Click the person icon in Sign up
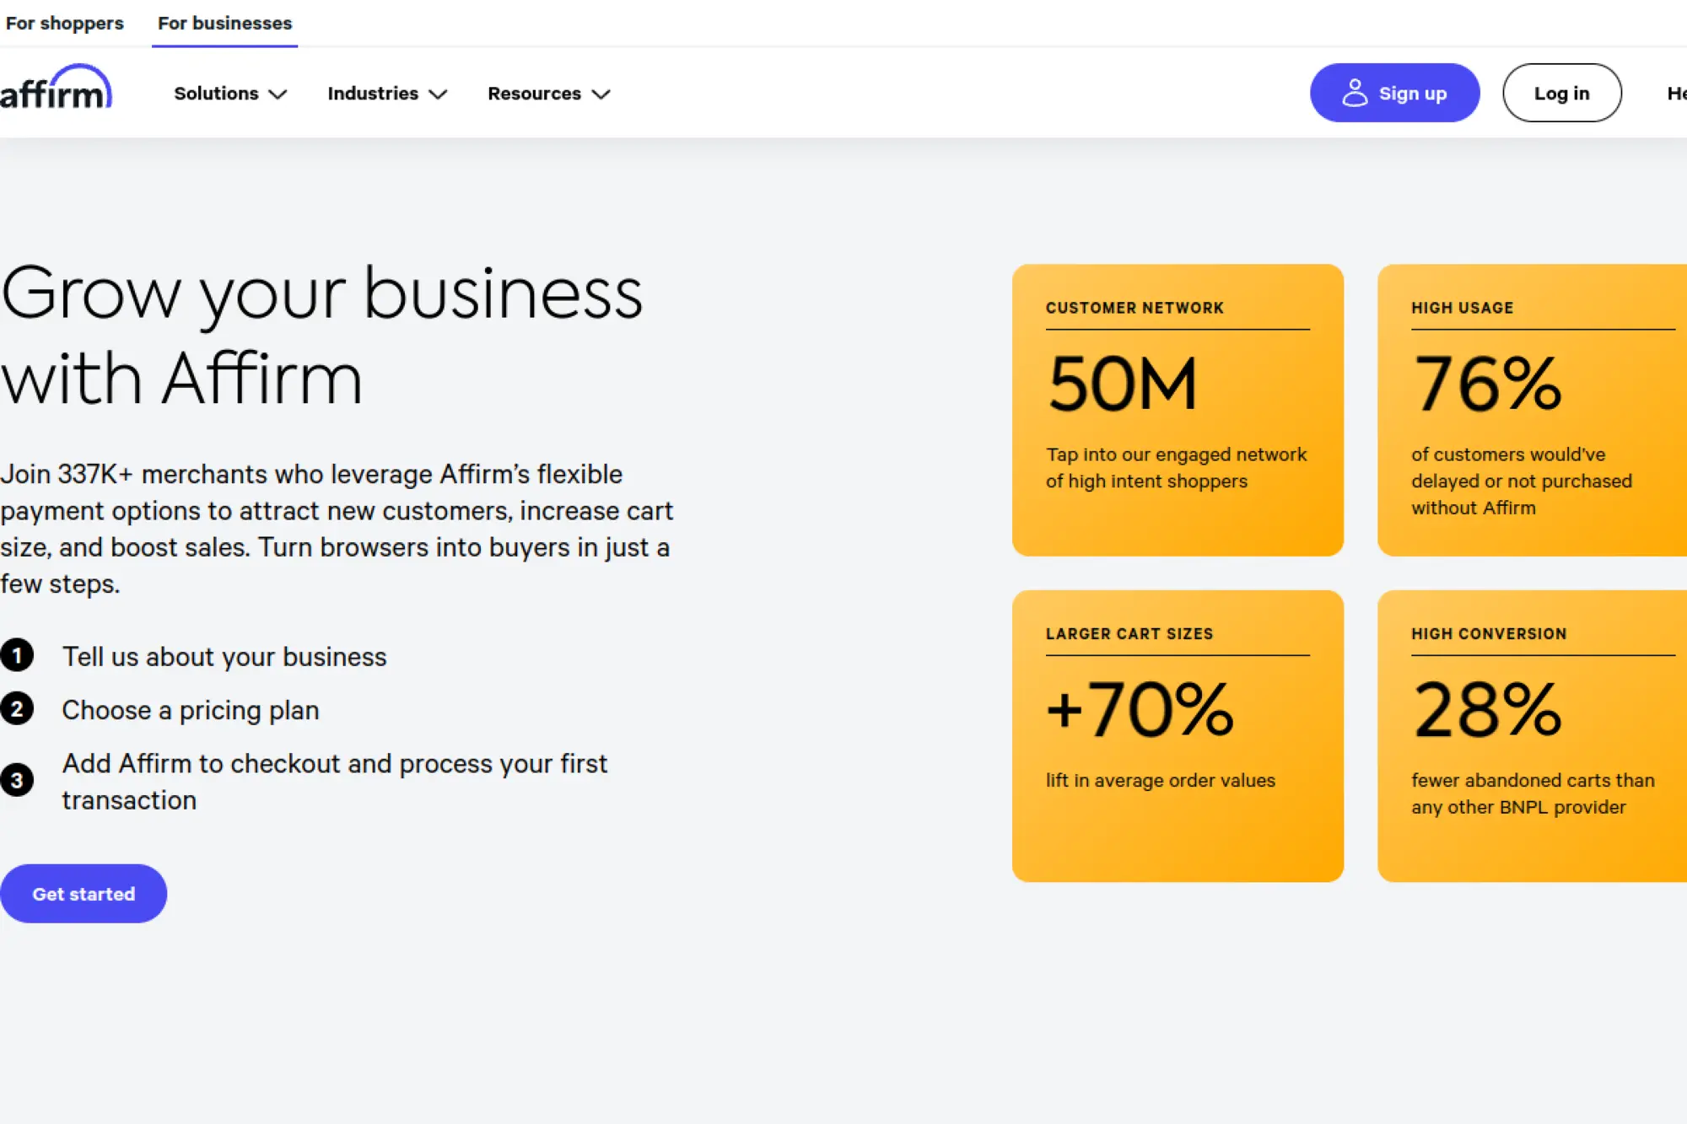 1354,93
